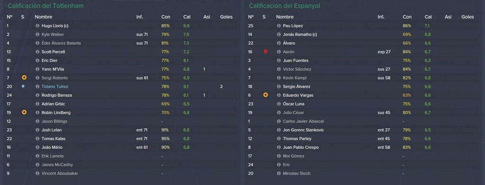Click info icon beside Tiziano Tulissi

(x=37, y=87)
